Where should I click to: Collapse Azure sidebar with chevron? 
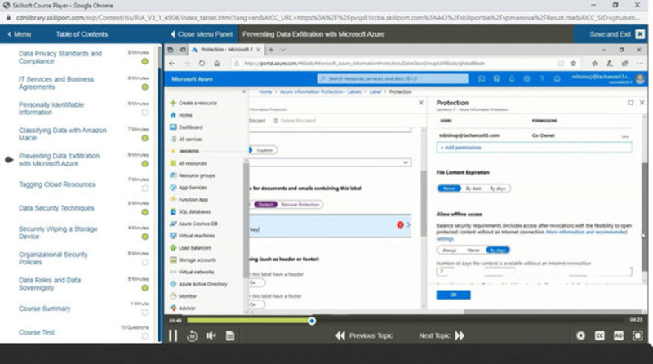(x=243, y=91)
